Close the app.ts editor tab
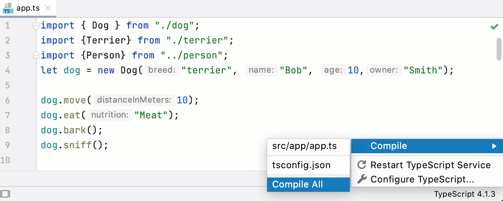The width and height of the screenshot is (503, 201). (48, 9)
